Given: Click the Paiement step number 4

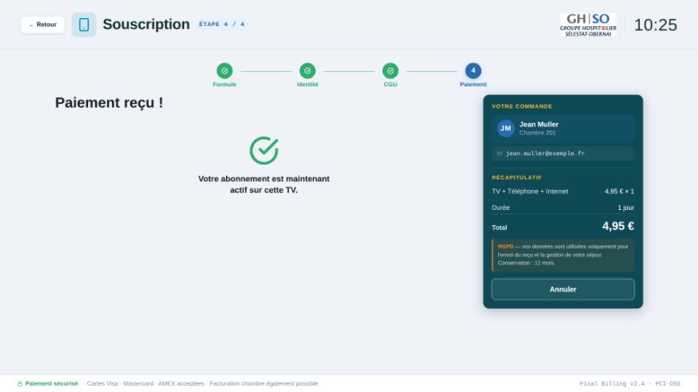Looking at the screenshot, I should tap(473, 70).
